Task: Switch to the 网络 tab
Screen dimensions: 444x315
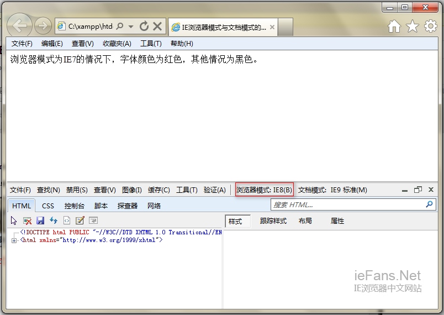Action: point(154,206)
